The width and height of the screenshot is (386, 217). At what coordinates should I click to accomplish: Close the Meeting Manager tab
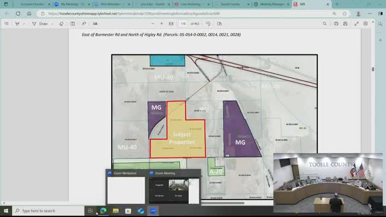(288, 4)
